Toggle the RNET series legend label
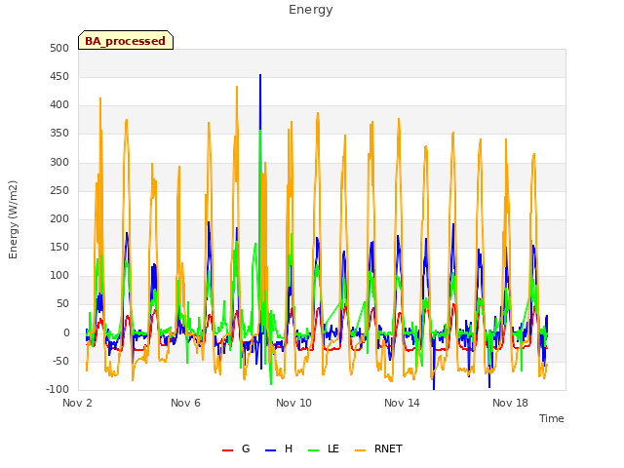 [388, 448]
